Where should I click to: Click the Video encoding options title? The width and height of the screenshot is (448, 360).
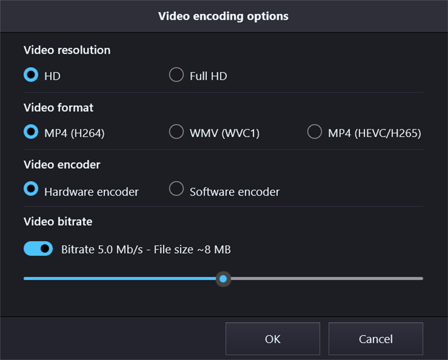point(223,16)
